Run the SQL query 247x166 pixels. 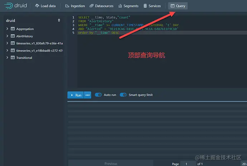point(76,95)
